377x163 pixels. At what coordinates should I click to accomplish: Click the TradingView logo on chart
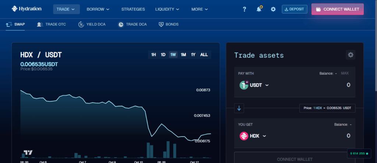tap(28, 153)
